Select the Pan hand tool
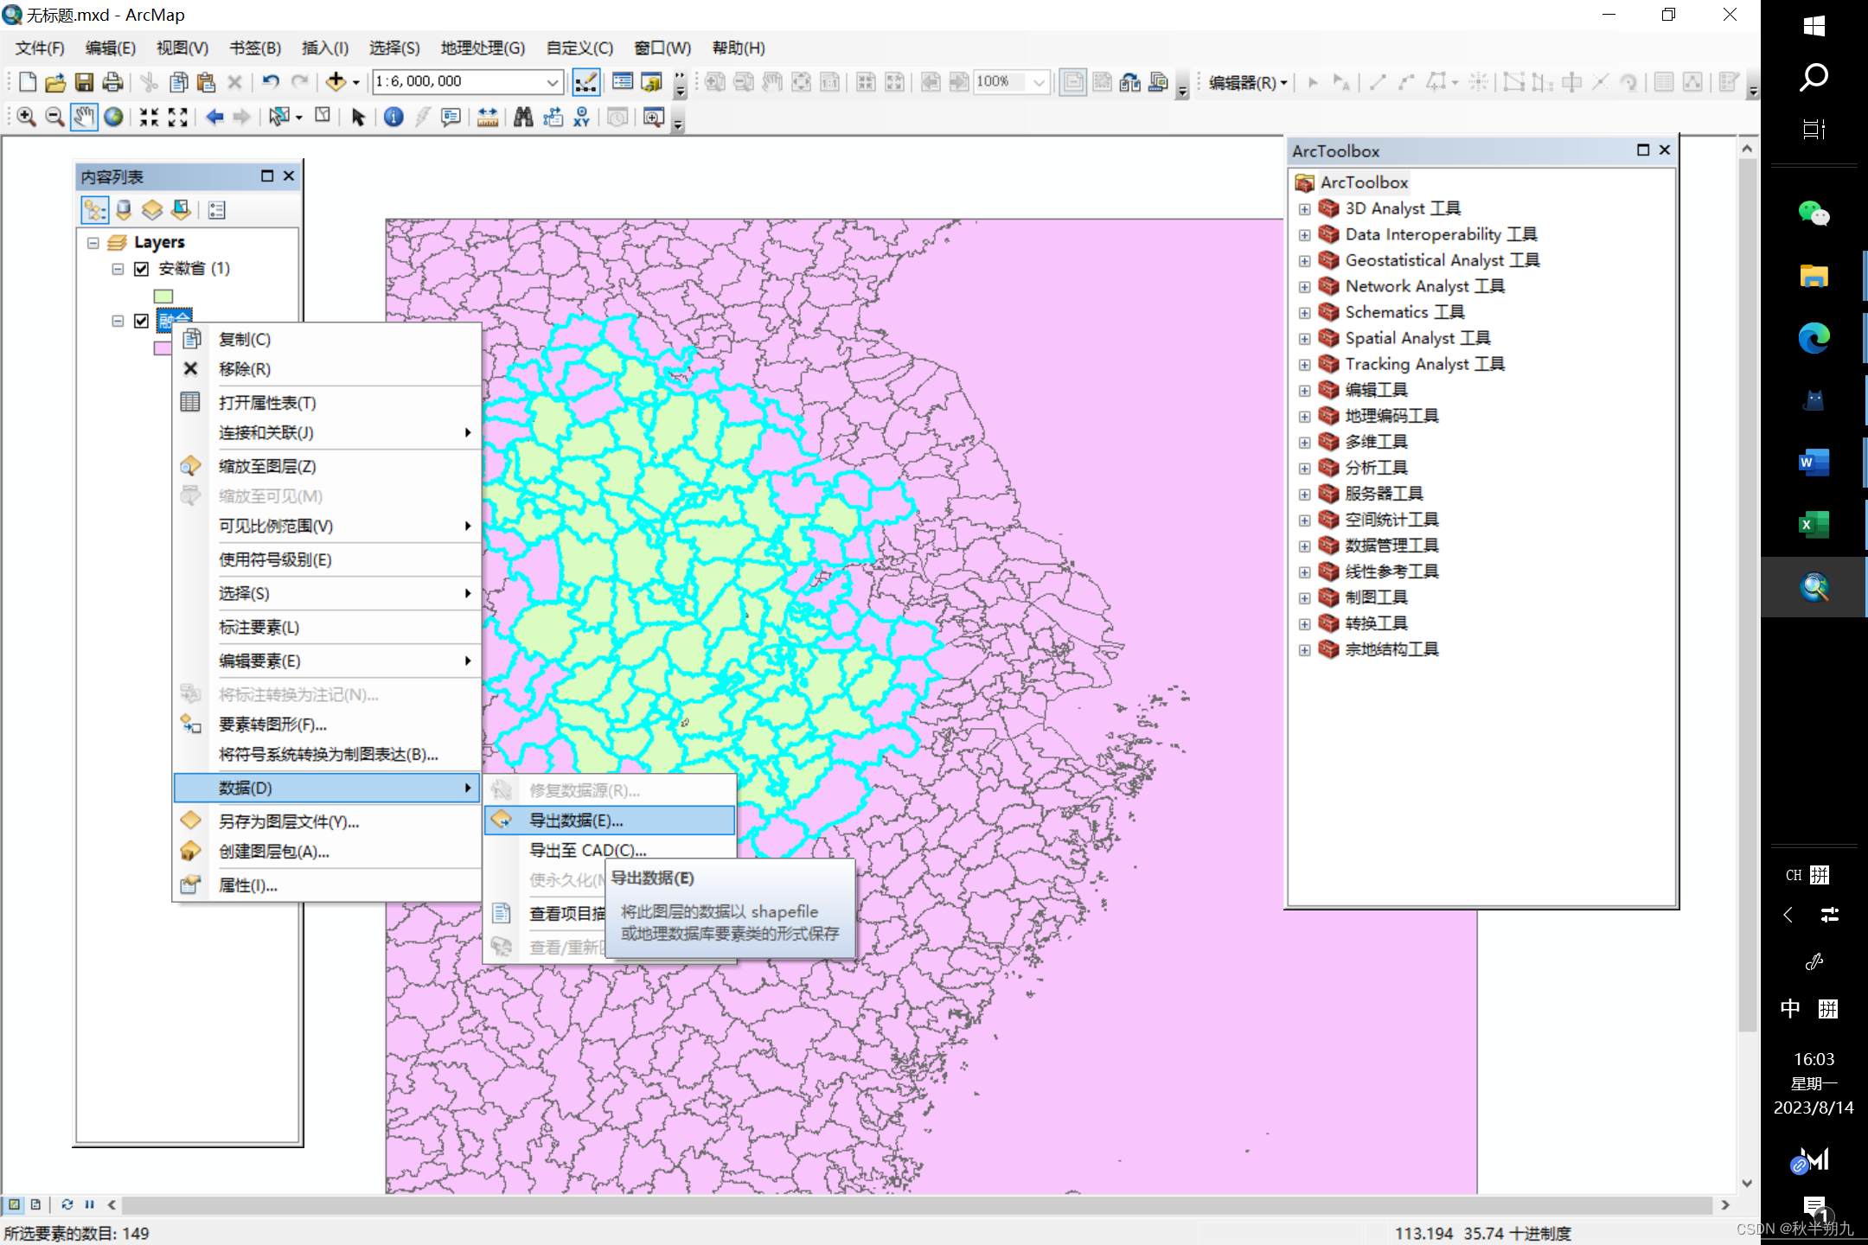1868x1245 pixels. click(84, 117)
